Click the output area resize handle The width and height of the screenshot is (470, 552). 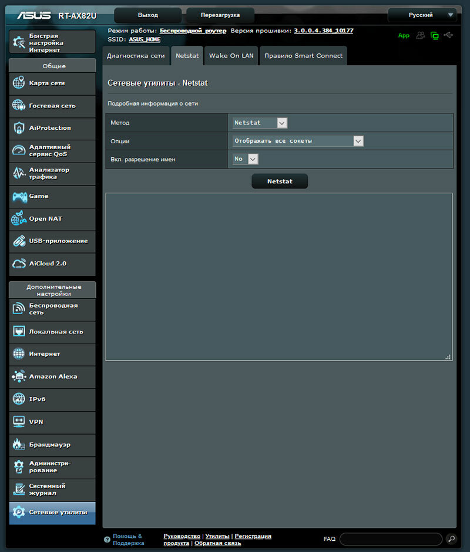point(448,357)
